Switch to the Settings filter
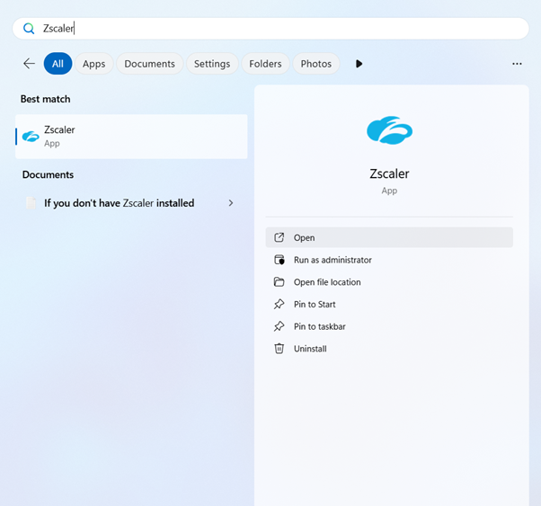This screenshot has width=541, height=506. 212,64
